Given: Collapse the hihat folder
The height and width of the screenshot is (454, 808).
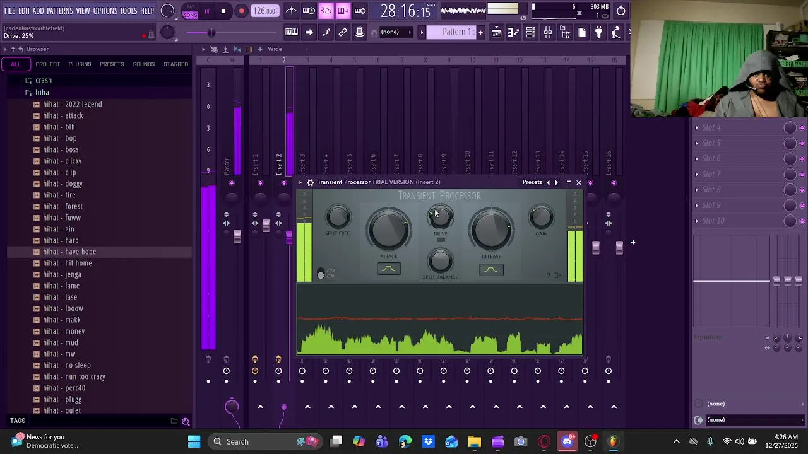Looking at the screenshot, I should click(44, 92).
